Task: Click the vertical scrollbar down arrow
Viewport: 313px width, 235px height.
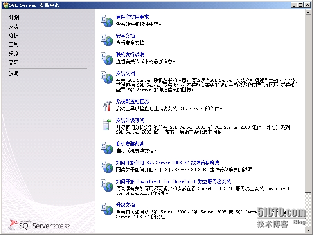Action: click(x=308, y=230)
